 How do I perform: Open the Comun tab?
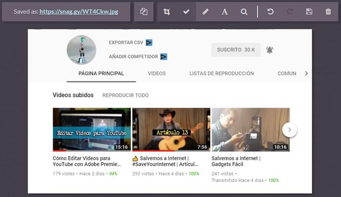coord(287,73)
